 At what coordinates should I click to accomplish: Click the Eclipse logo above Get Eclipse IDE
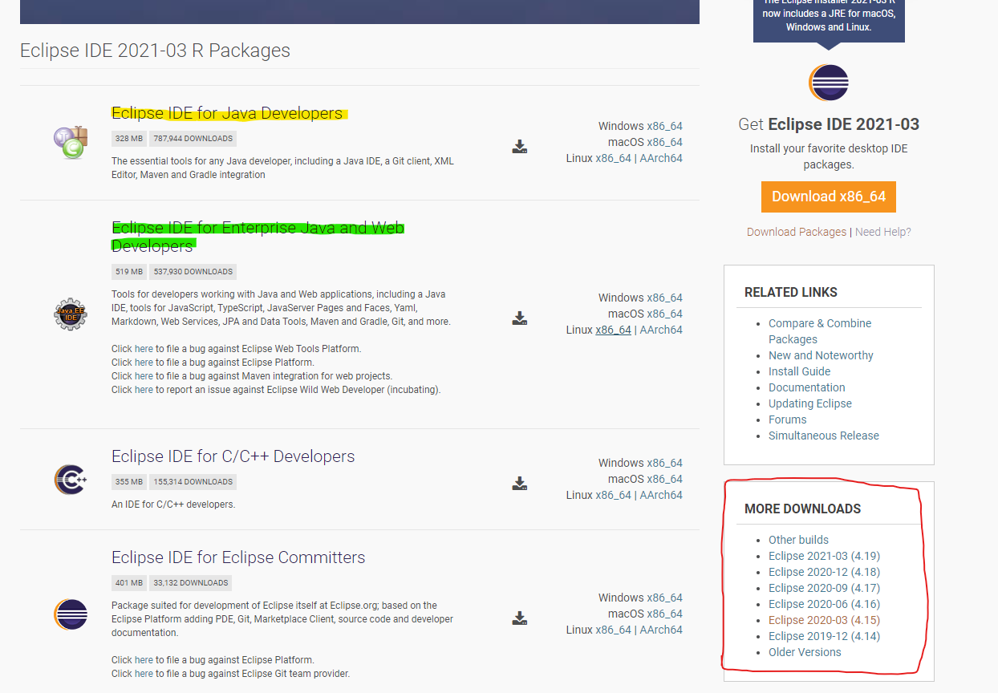pos(829,83)
